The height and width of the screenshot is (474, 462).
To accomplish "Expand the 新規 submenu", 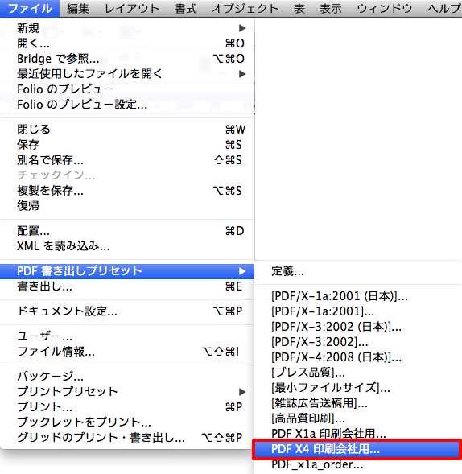I will [127, 28].
